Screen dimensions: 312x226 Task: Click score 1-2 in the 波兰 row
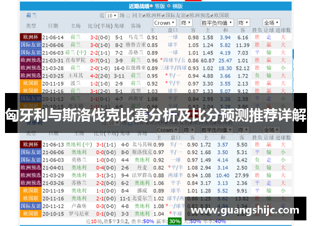[94, 84]
